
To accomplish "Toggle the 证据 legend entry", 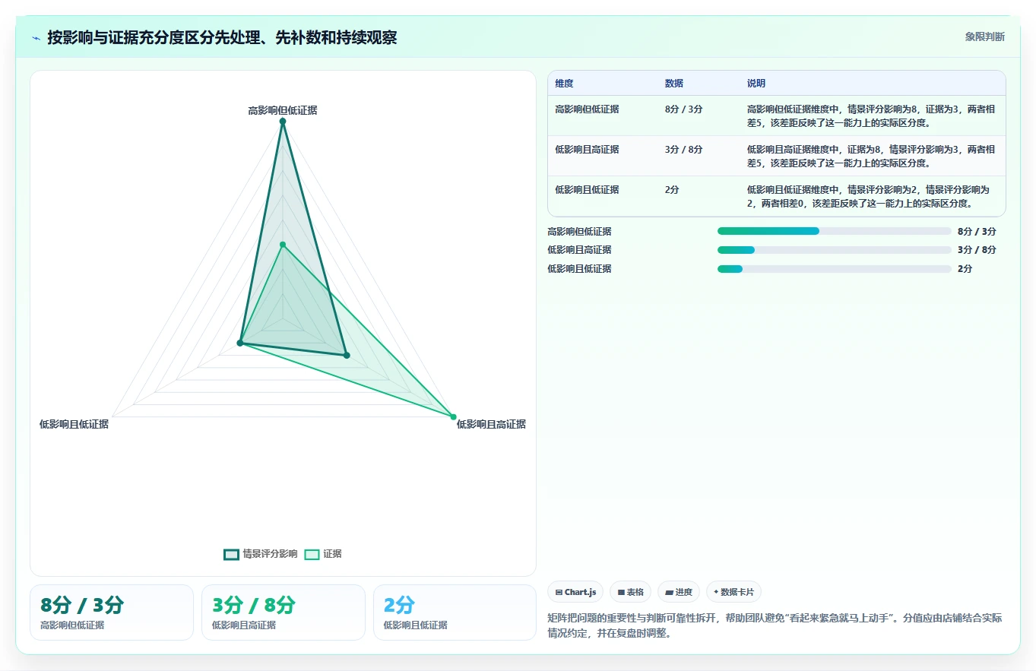I will point(323,554).
